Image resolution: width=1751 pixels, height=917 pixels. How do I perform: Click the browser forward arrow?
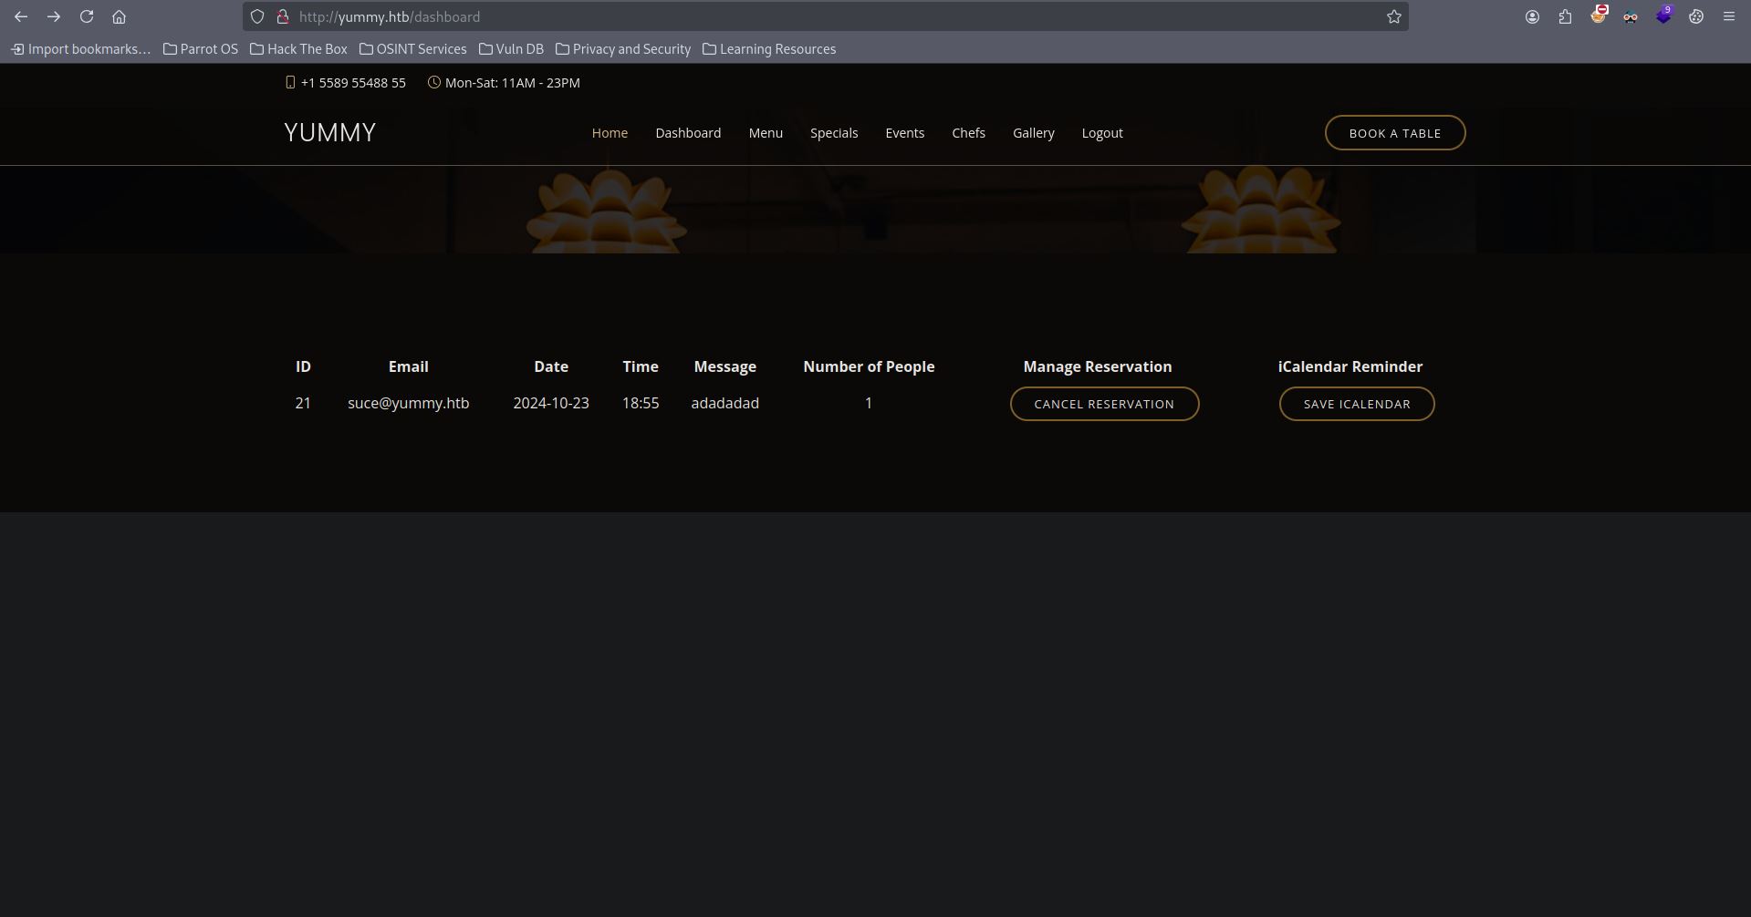(x=54, y=16)
